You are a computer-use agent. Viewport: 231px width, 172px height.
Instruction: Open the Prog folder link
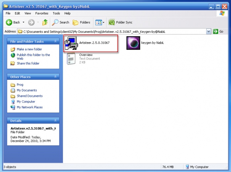point(20,85)
